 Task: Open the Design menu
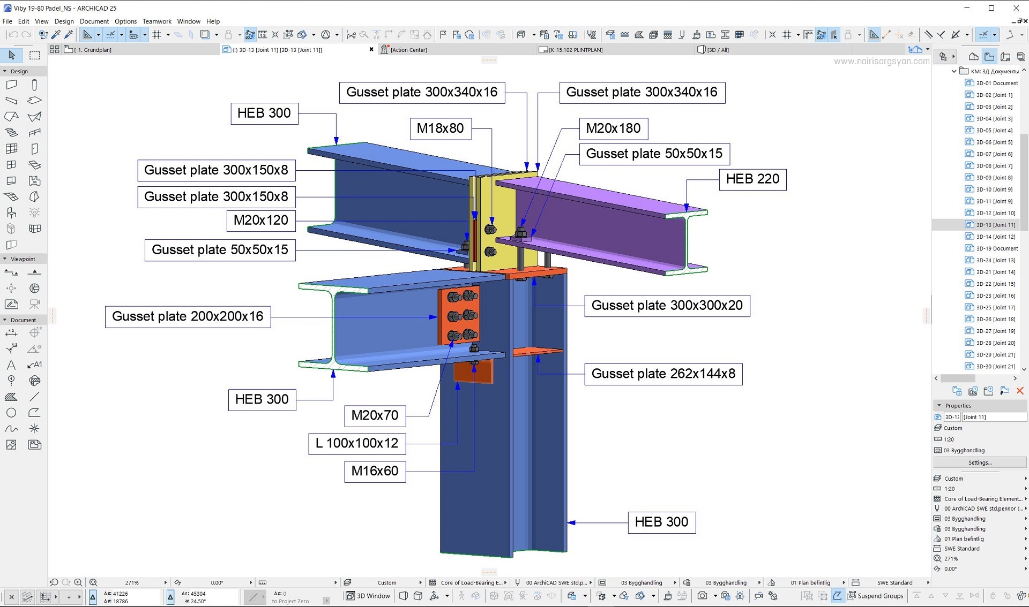click(63, 20)
